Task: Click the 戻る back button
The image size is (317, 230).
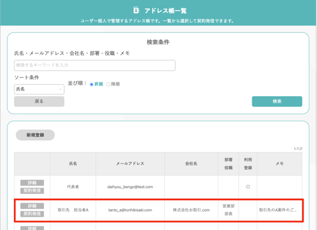Action: pyautogui.click(x=39, y=101)
